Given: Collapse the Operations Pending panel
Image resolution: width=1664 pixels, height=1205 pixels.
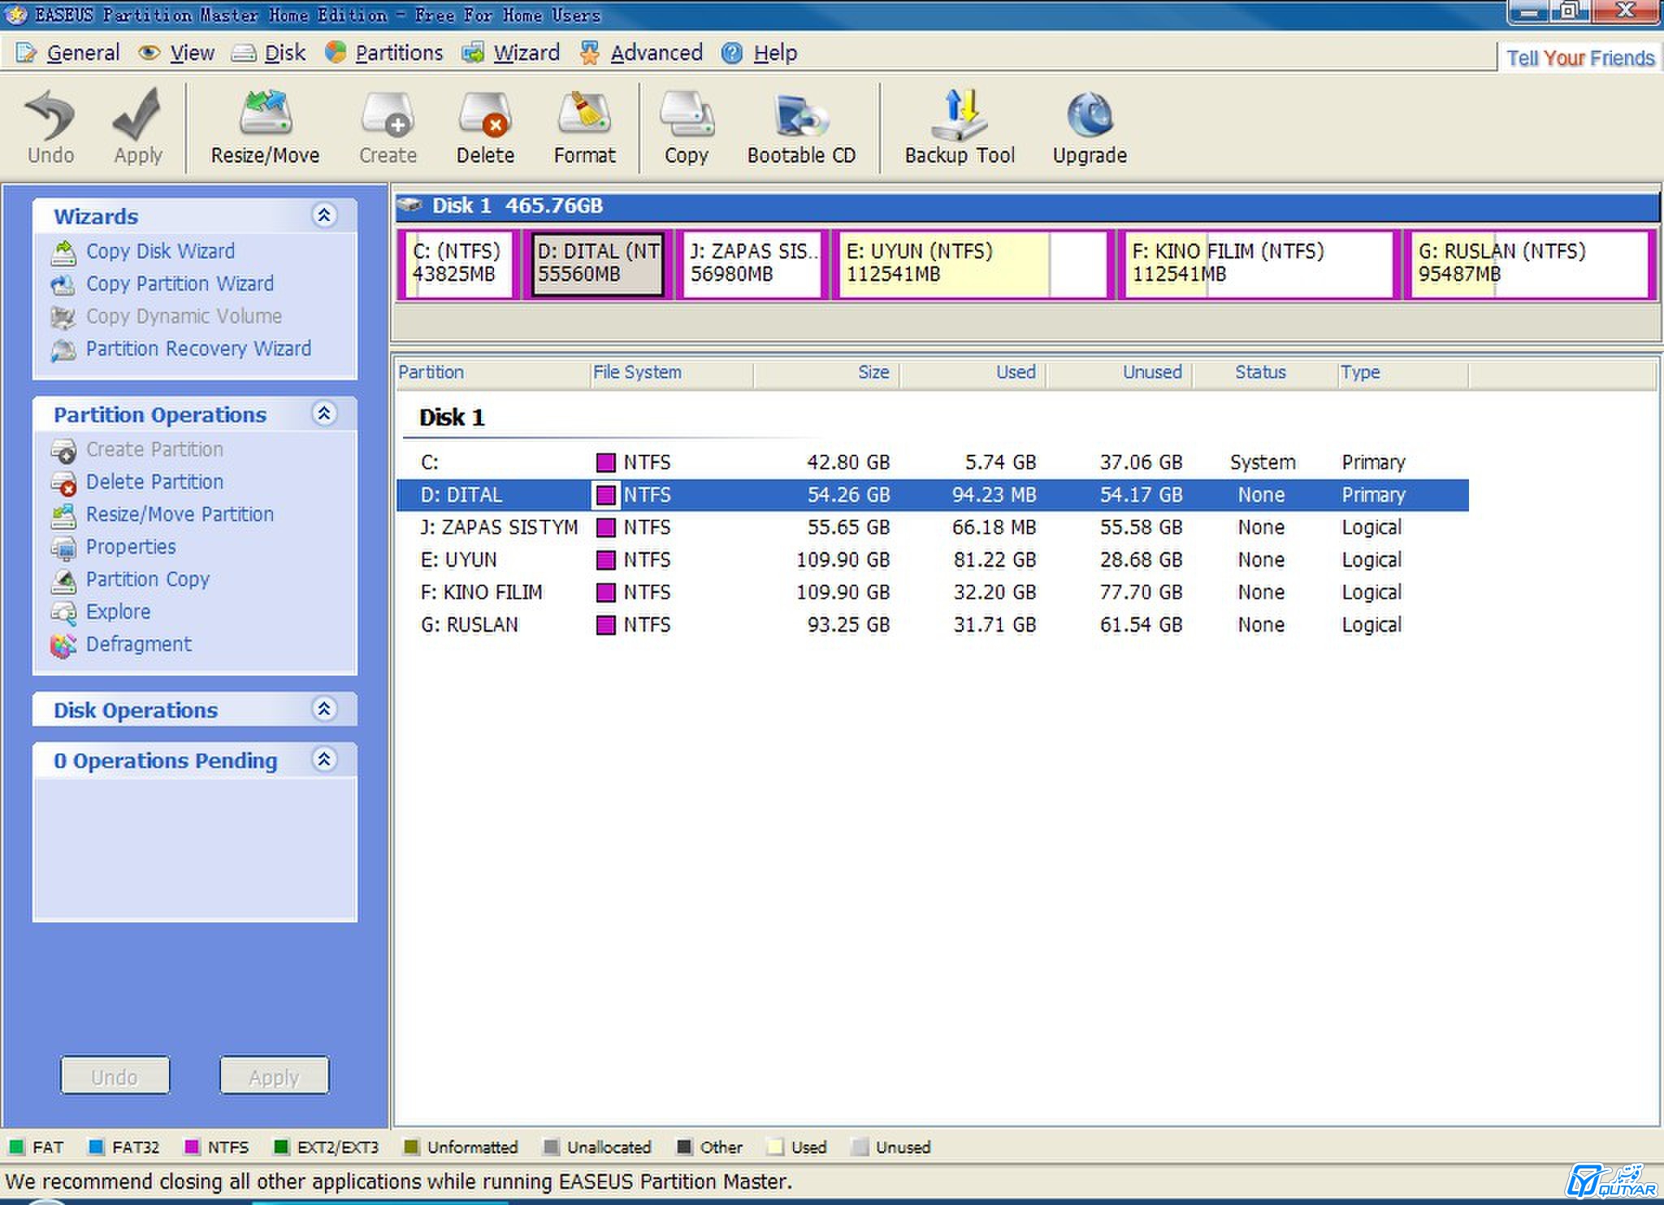Looking at the screenshot, I should pyautogui.click(x=324, y=759).
